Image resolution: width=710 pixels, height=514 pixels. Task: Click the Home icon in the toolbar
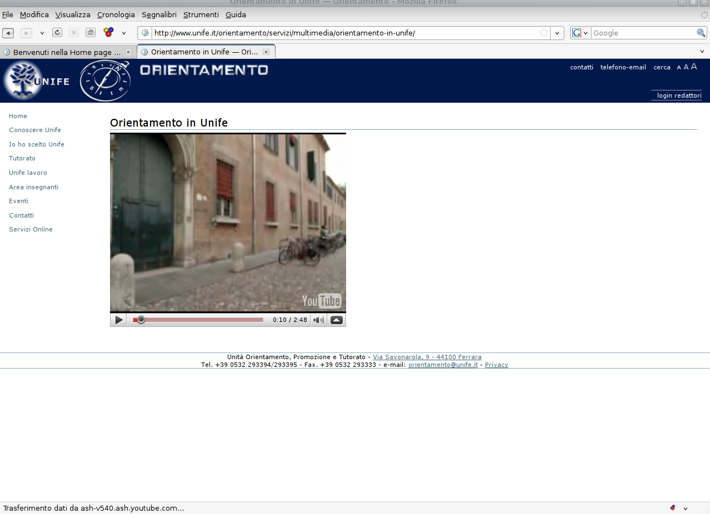(91, 33)
